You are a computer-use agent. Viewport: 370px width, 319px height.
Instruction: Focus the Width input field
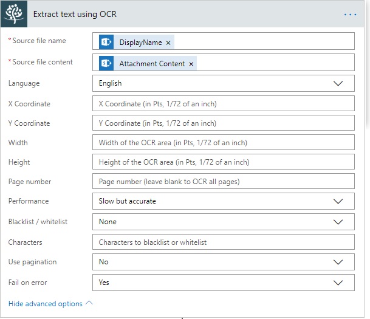click(223, 143)
